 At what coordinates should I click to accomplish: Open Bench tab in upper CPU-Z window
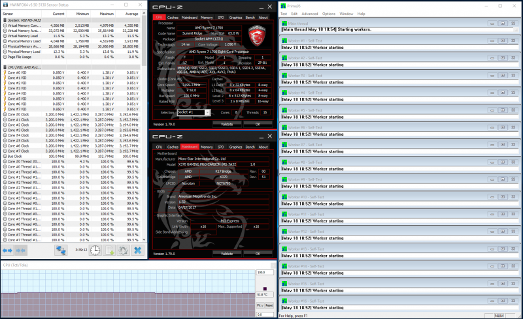(x=250, y=18)
